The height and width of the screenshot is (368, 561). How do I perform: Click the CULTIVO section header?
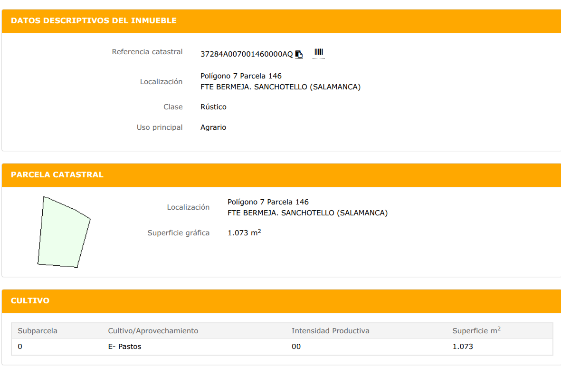30,300
